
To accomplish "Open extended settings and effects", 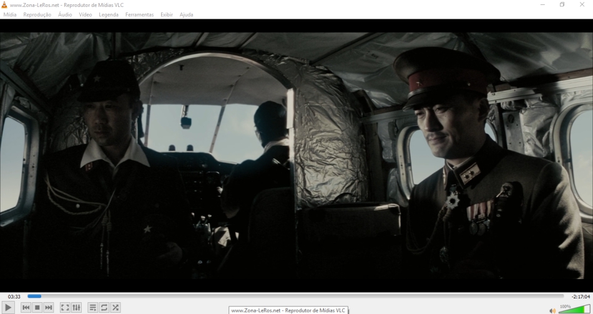I will point(76,308).
